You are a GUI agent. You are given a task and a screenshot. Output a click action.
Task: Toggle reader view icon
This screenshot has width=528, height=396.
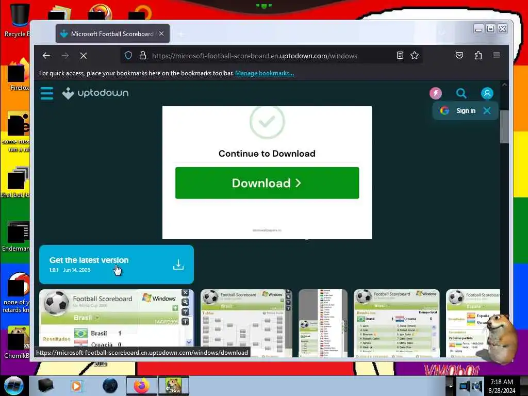pos(400,55)
